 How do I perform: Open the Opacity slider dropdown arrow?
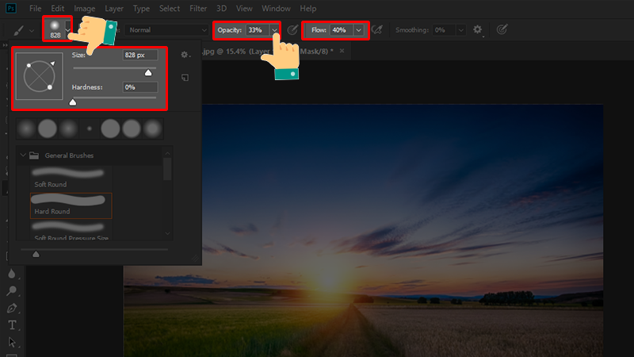click(x=274, y=30)
